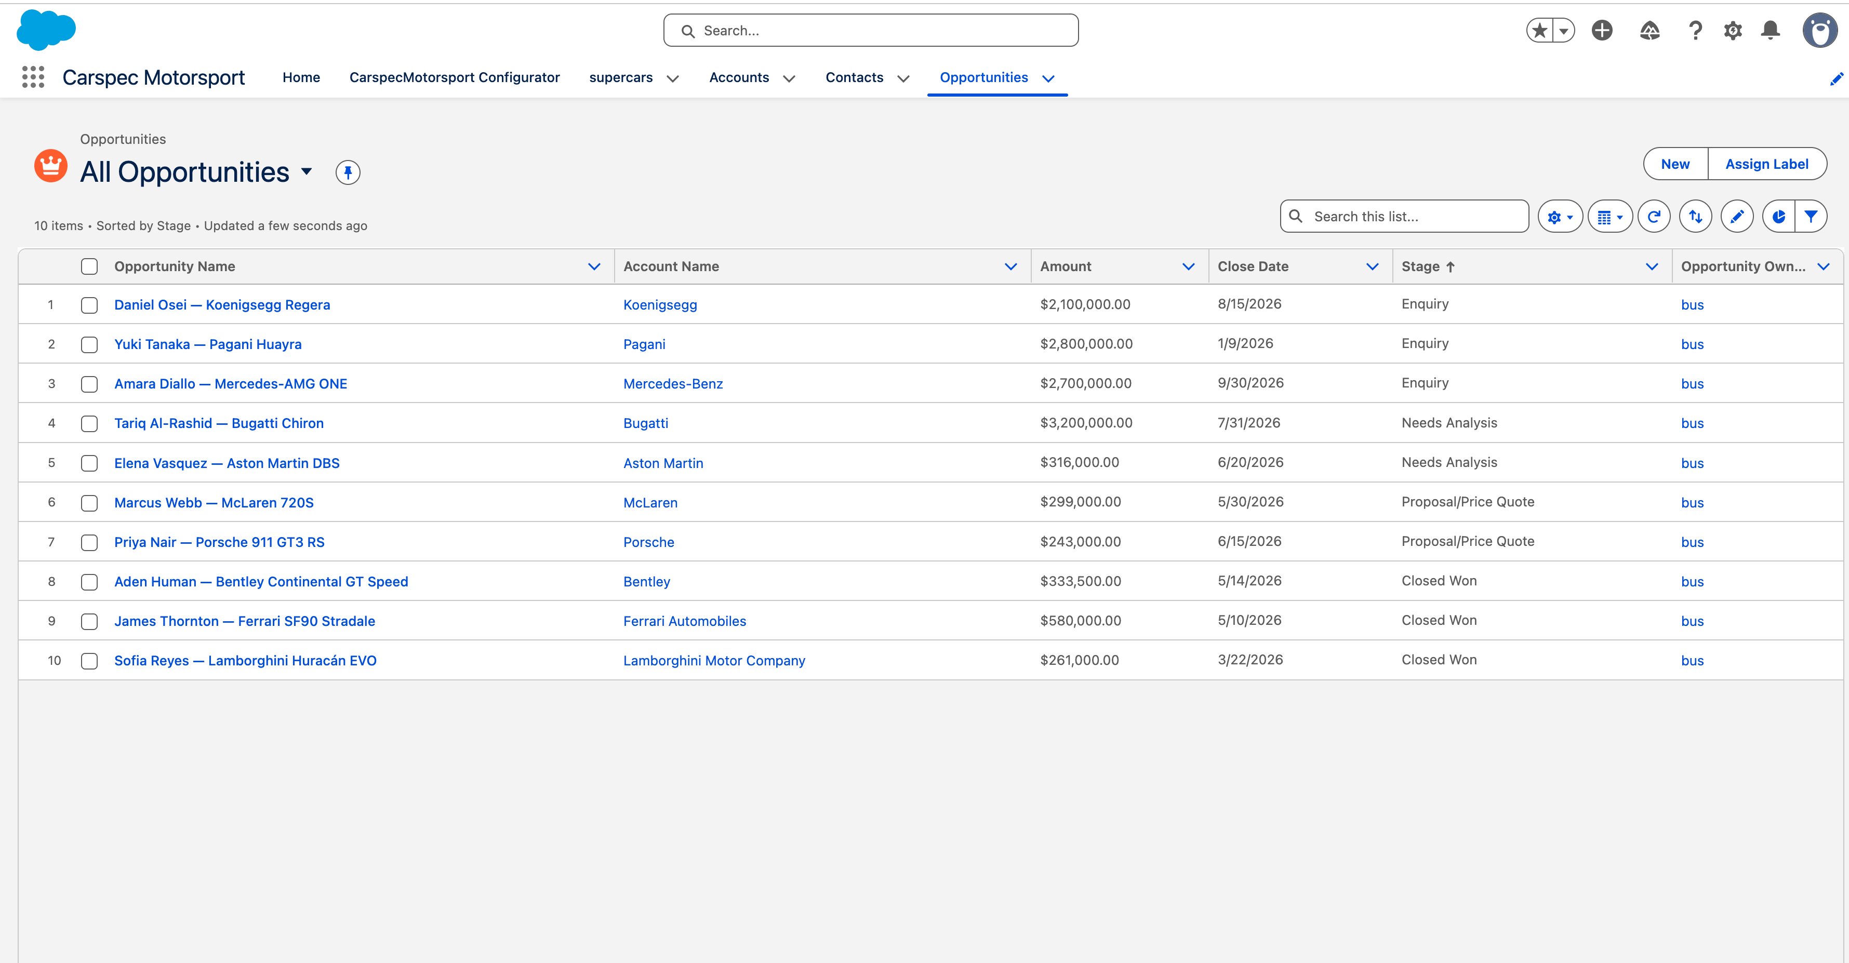Pin the All Opportunities list view
This screenshot has height=963, width=1849.
348,172
